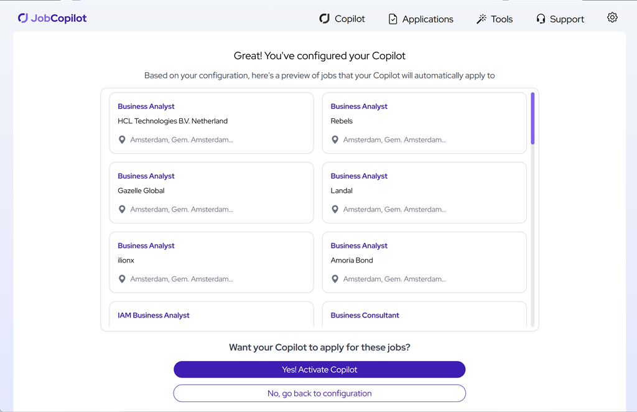Click the Applications document icon
Screen dimensions: 637x412
pos(393,19)
